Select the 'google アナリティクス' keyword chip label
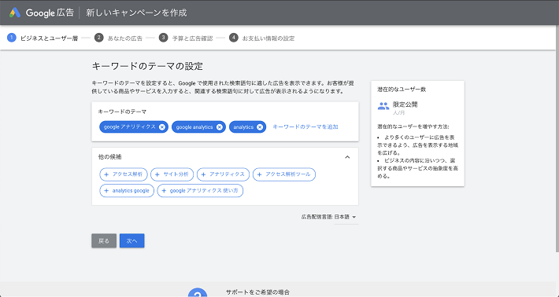Viewport: 559px width, 297px height. [x=130, y=127]
